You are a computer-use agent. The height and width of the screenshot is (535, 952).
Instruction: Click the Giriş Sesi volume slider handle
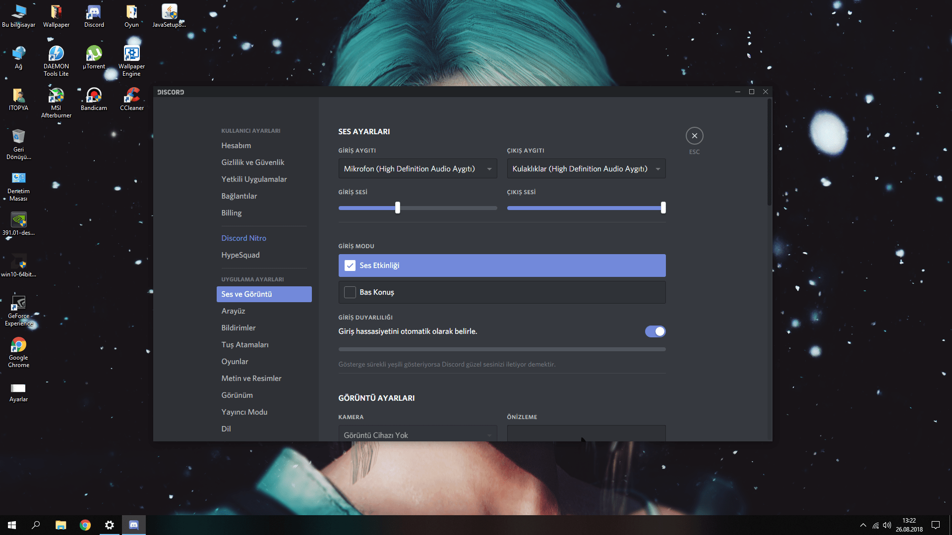pyautogui.click(x=398, y=208)
